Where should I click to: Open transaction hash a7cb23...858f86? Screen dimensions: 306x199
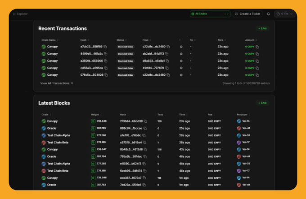click(x=91, y=47)
